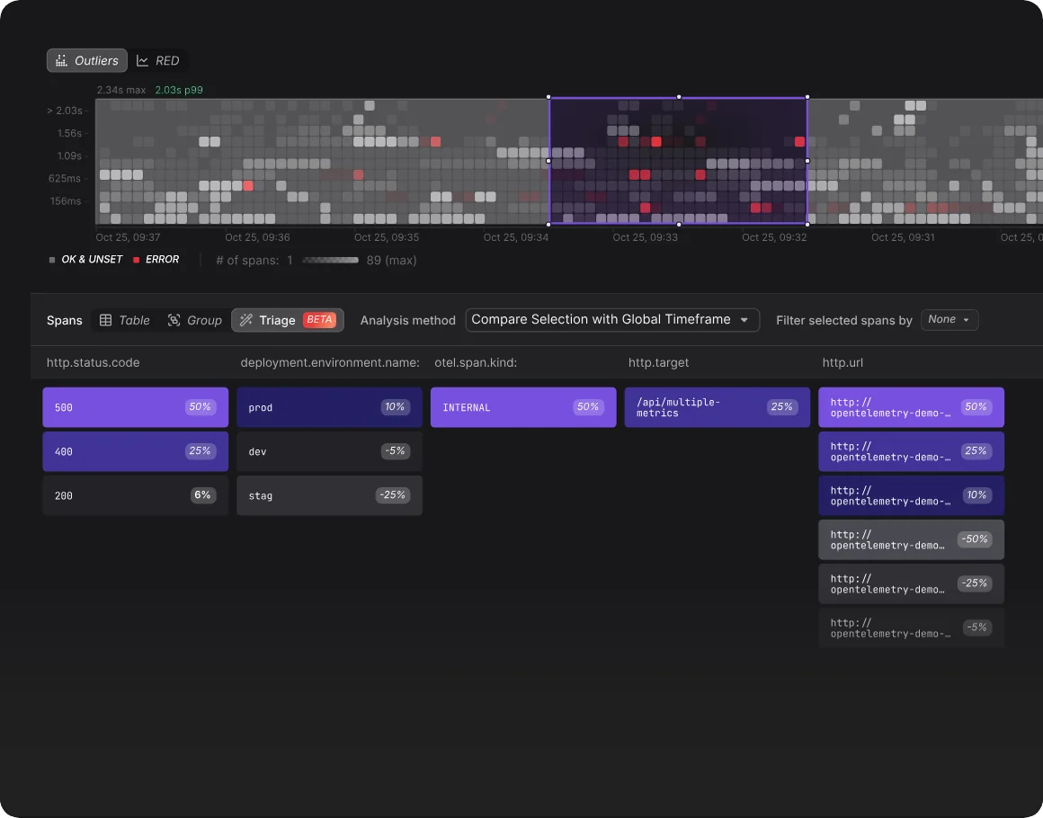Switch to the Outliers view
The image size is (1043, 818).
point(86,60)
